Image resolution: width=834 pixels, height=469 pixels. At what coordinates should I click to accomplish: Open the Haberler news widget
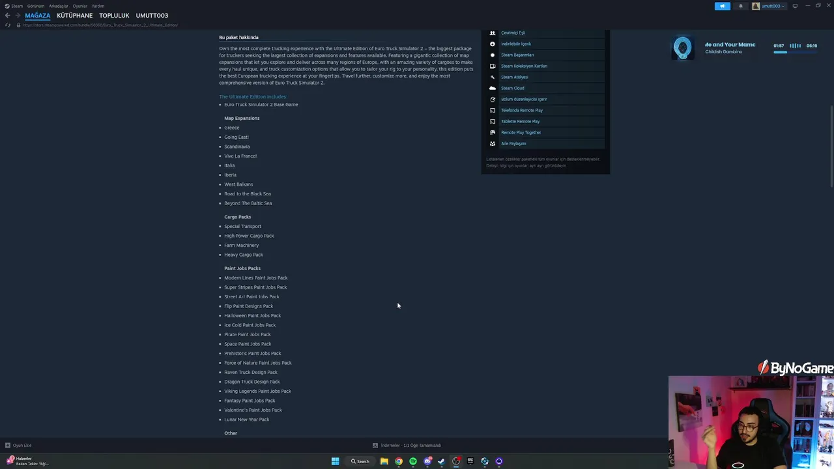coord(26,461)
